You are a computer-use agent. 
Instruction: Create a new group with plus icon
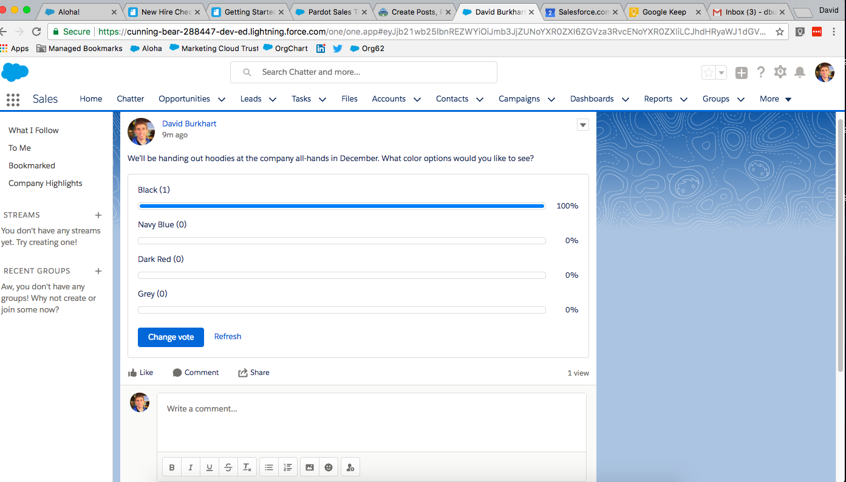pyautogui.click(x=98, y=271)
